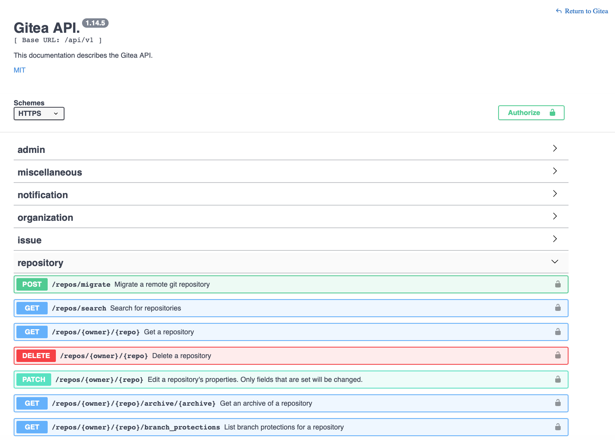Image resolution: width=615 pixels, height=440 pixels.
Task: Click GET badge on archive endpoint
Action: coord(32,403)
